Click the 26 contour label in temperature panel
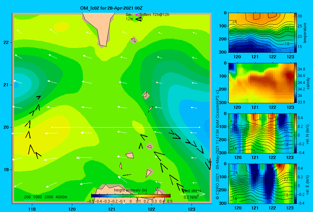 [x=235, y=21]
